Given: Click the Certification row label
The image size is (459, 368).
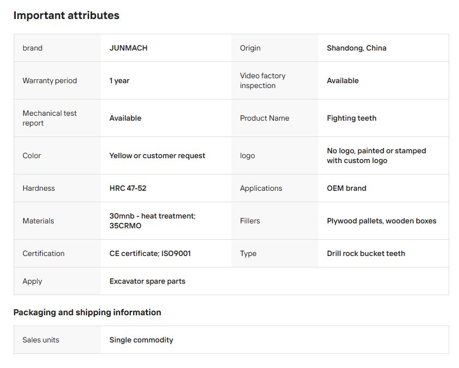Looking at the screenshot, I should (43, 253).
